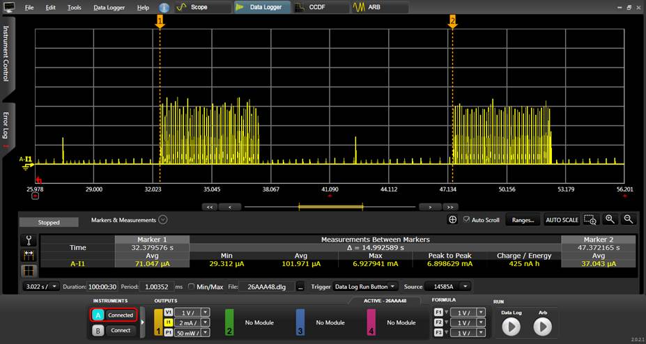Click the gold timeline scroll thumb
This screenshot has height=344, width=646.
(x=330, y=207)
